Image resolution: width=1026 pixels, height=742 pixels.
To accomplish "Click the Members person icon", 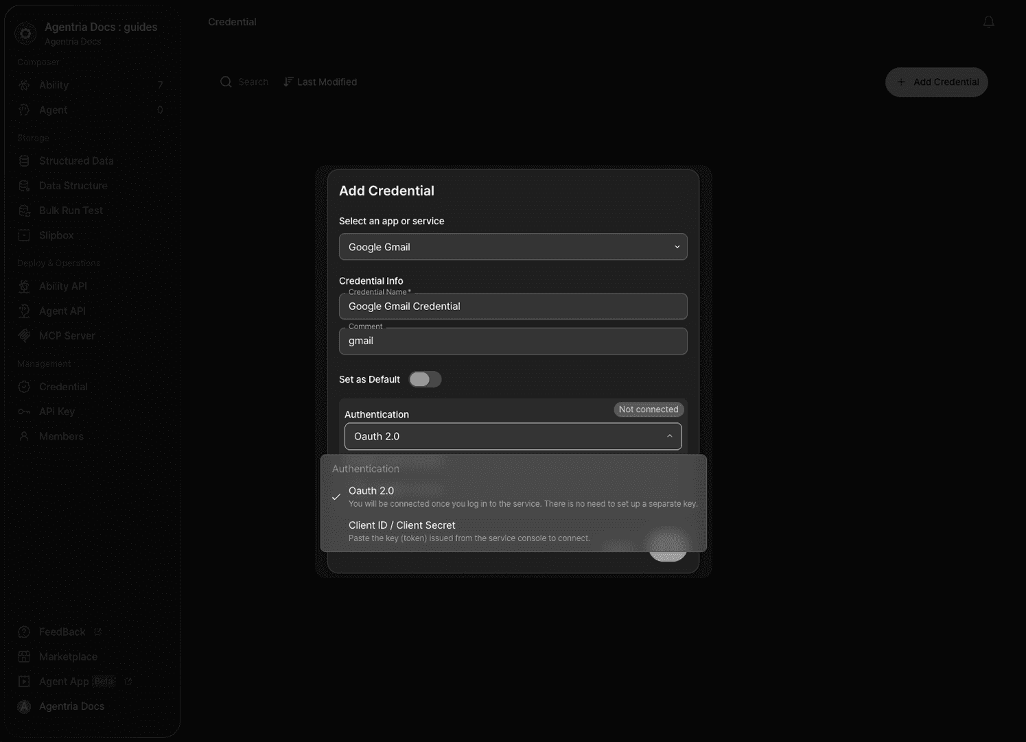I will [x=24, y=436].
